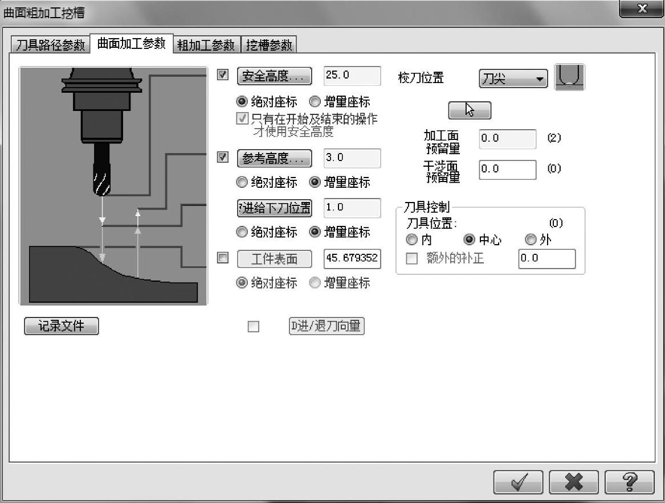Click the 工件表面 value field 45.679352
This screenshot has width=665, height=503.
click(352, 259)
